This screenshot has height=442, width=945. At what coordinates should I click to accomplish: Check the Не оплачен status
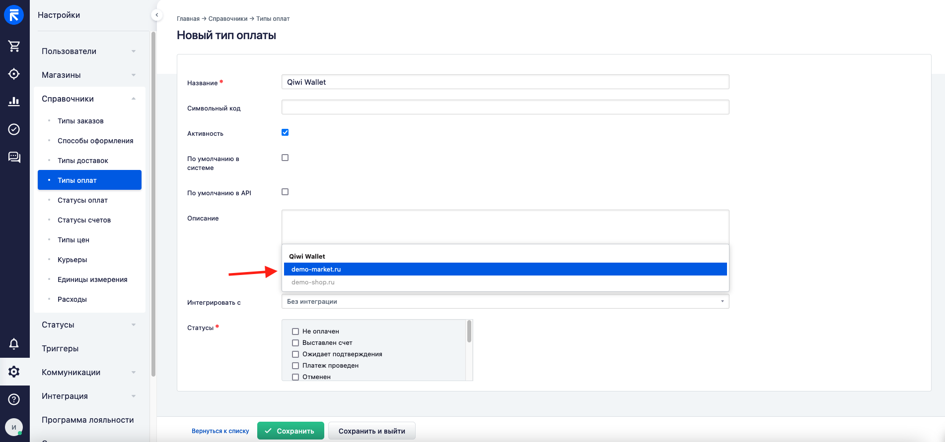[x=295, y=331]
